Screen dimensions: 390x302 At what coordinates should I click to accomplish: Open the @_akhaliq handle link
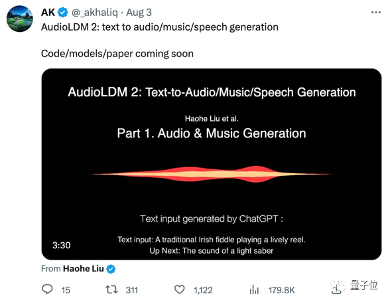click(95, 13)
